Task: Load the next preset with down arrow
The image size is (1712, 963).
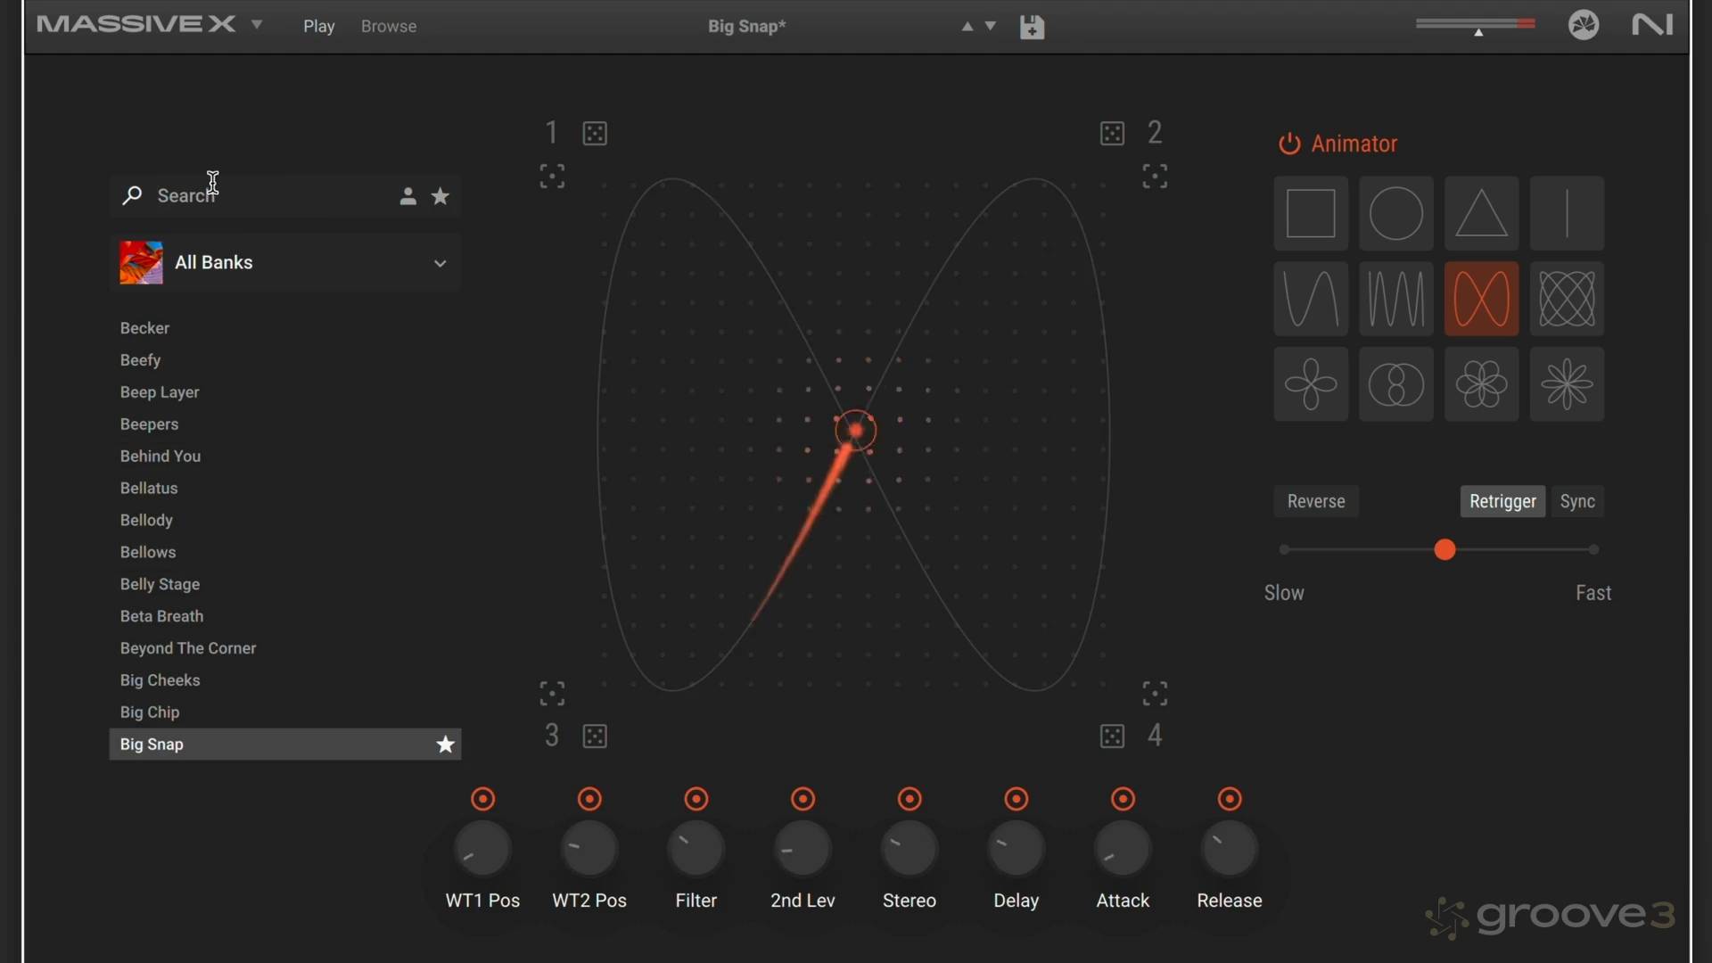Action: click(990, 26)
